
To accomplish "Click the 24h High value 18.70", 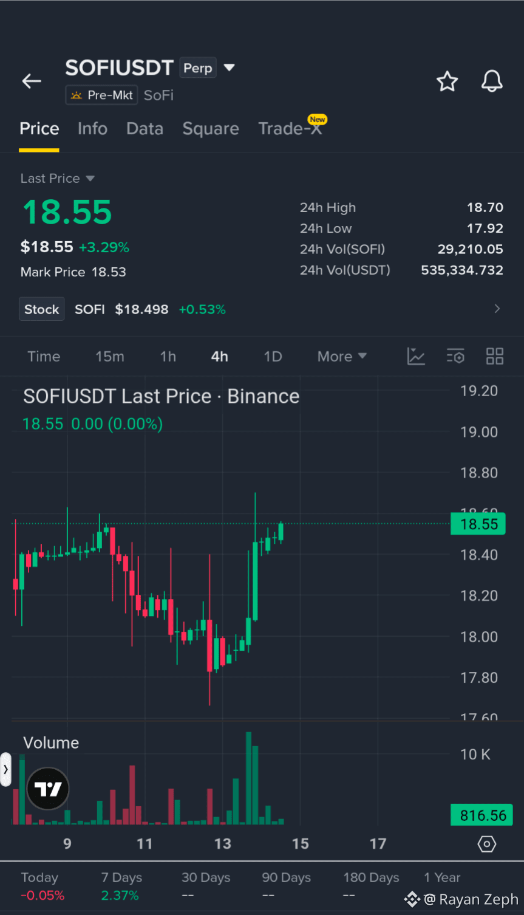I will click(x=485, y=208).
